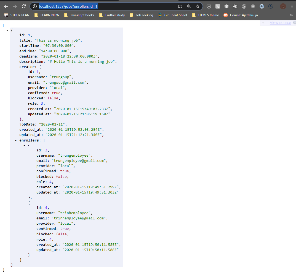Click the endTime value "14:00:00.000"
Image resolution: width=296 pixels, height=275 pixels.
point(54,51)
